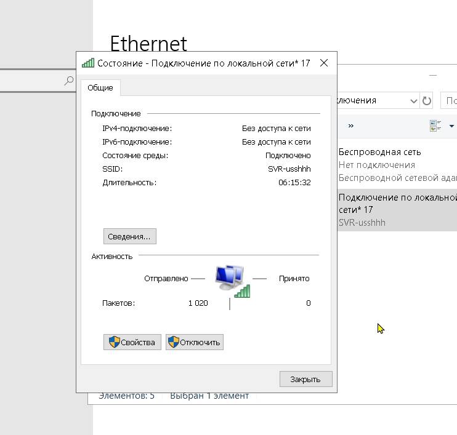This screenshot has height=435, width=457.
Task: Click status bar text Выбран 1 элемент
Action: (209, 396)
